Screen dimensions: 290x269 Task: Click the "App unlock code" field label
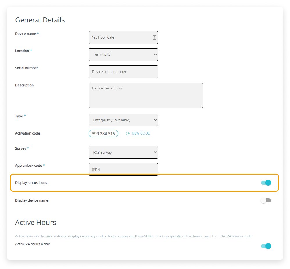tap(28, 166)
